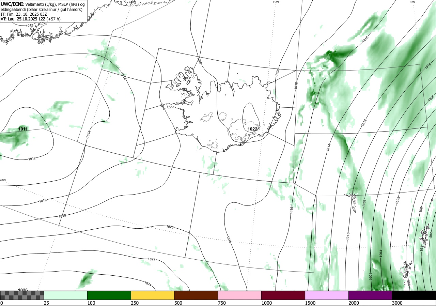This screenshot has width=436, height=306.
Task: Select the brown 500–750 legend swatch
Action: pos(196,295)
